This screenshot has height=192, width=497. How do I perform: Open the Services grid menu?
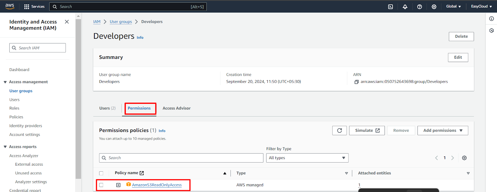(x=34, y=7)
